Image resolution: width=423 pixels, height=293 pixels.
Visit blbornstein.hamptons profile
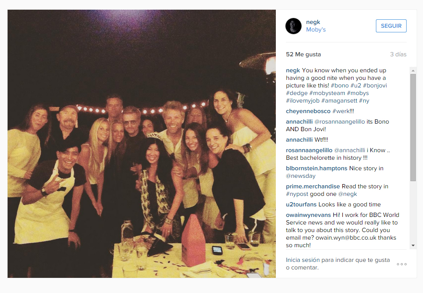coord(317,168)
